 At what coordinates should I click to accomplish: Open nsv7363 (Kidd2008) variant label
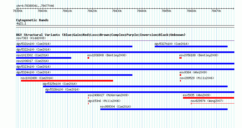click(31, 38)
